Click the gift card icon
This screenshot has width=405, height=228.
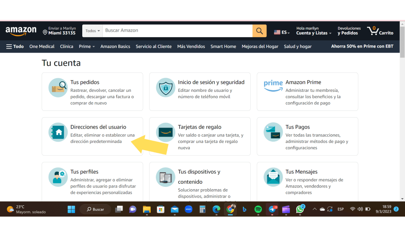pos(166,132)
